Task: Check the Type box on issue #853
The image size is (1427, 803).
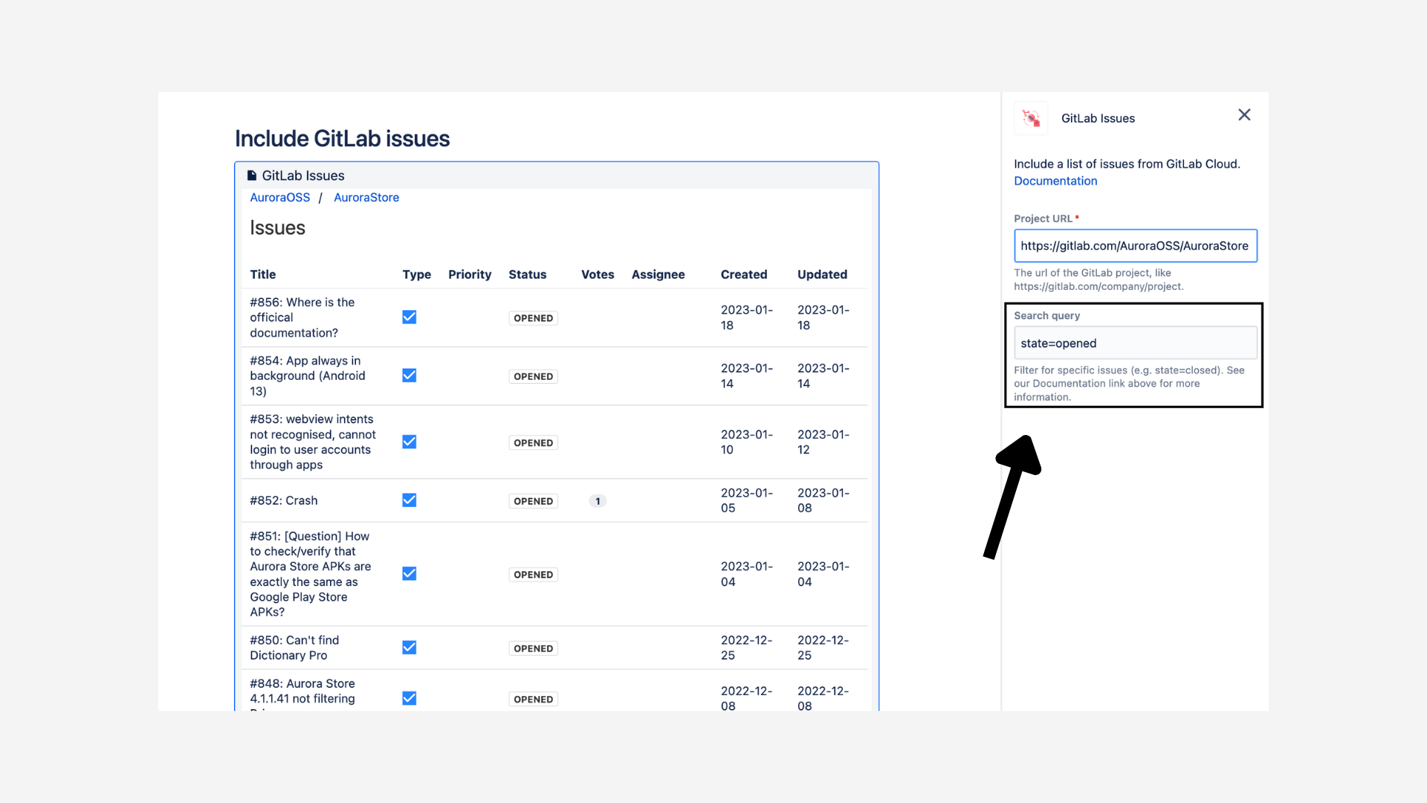Action: pos(410,442)
